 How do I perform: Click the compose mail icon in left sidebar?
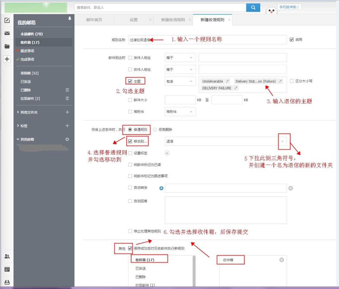tap(7, 21)
